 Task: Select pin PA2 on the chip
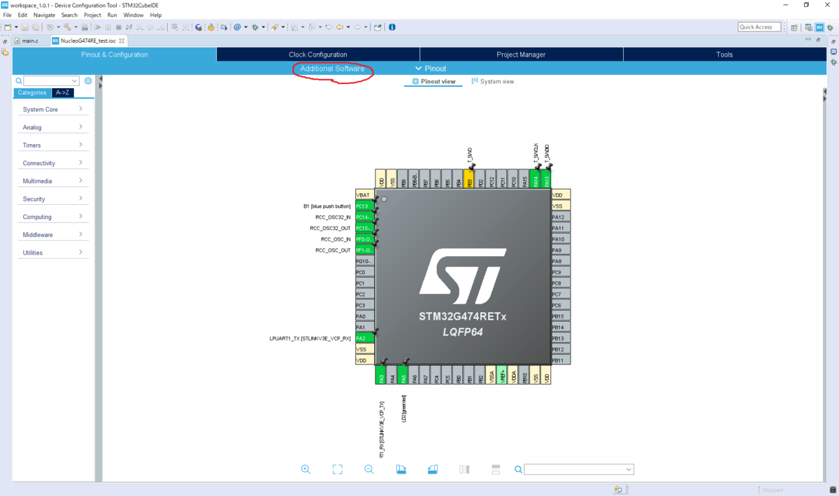364,339
